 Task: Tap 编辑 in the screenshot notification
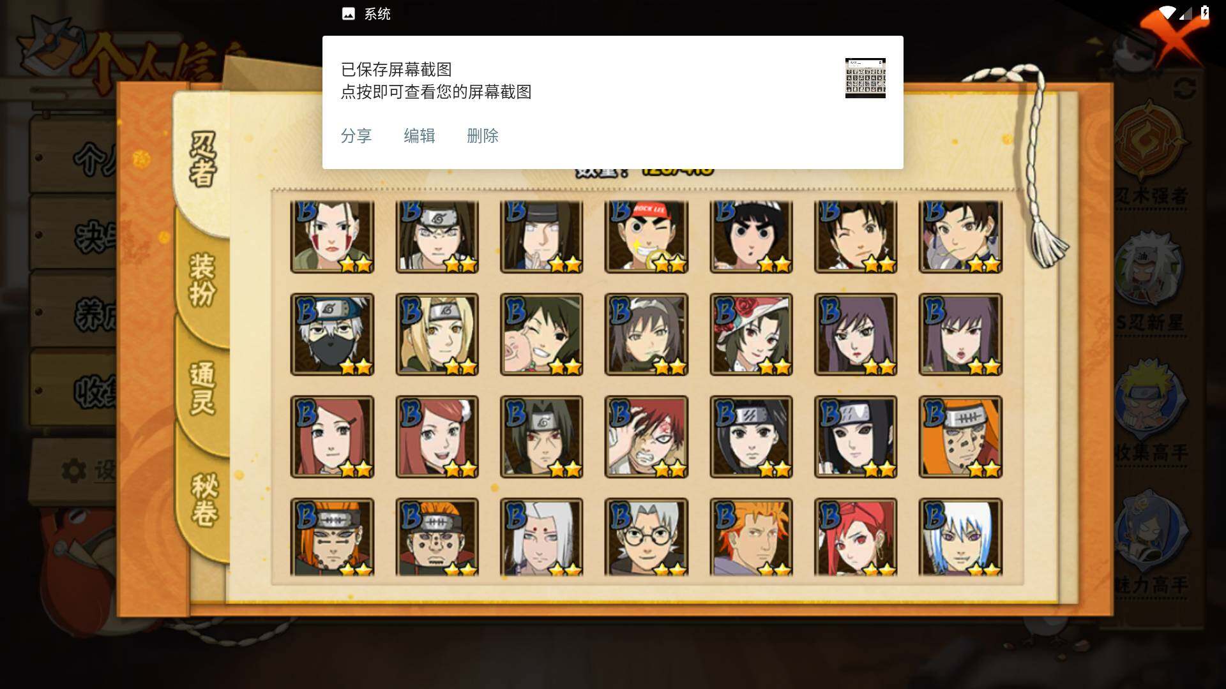pos(420,136)
